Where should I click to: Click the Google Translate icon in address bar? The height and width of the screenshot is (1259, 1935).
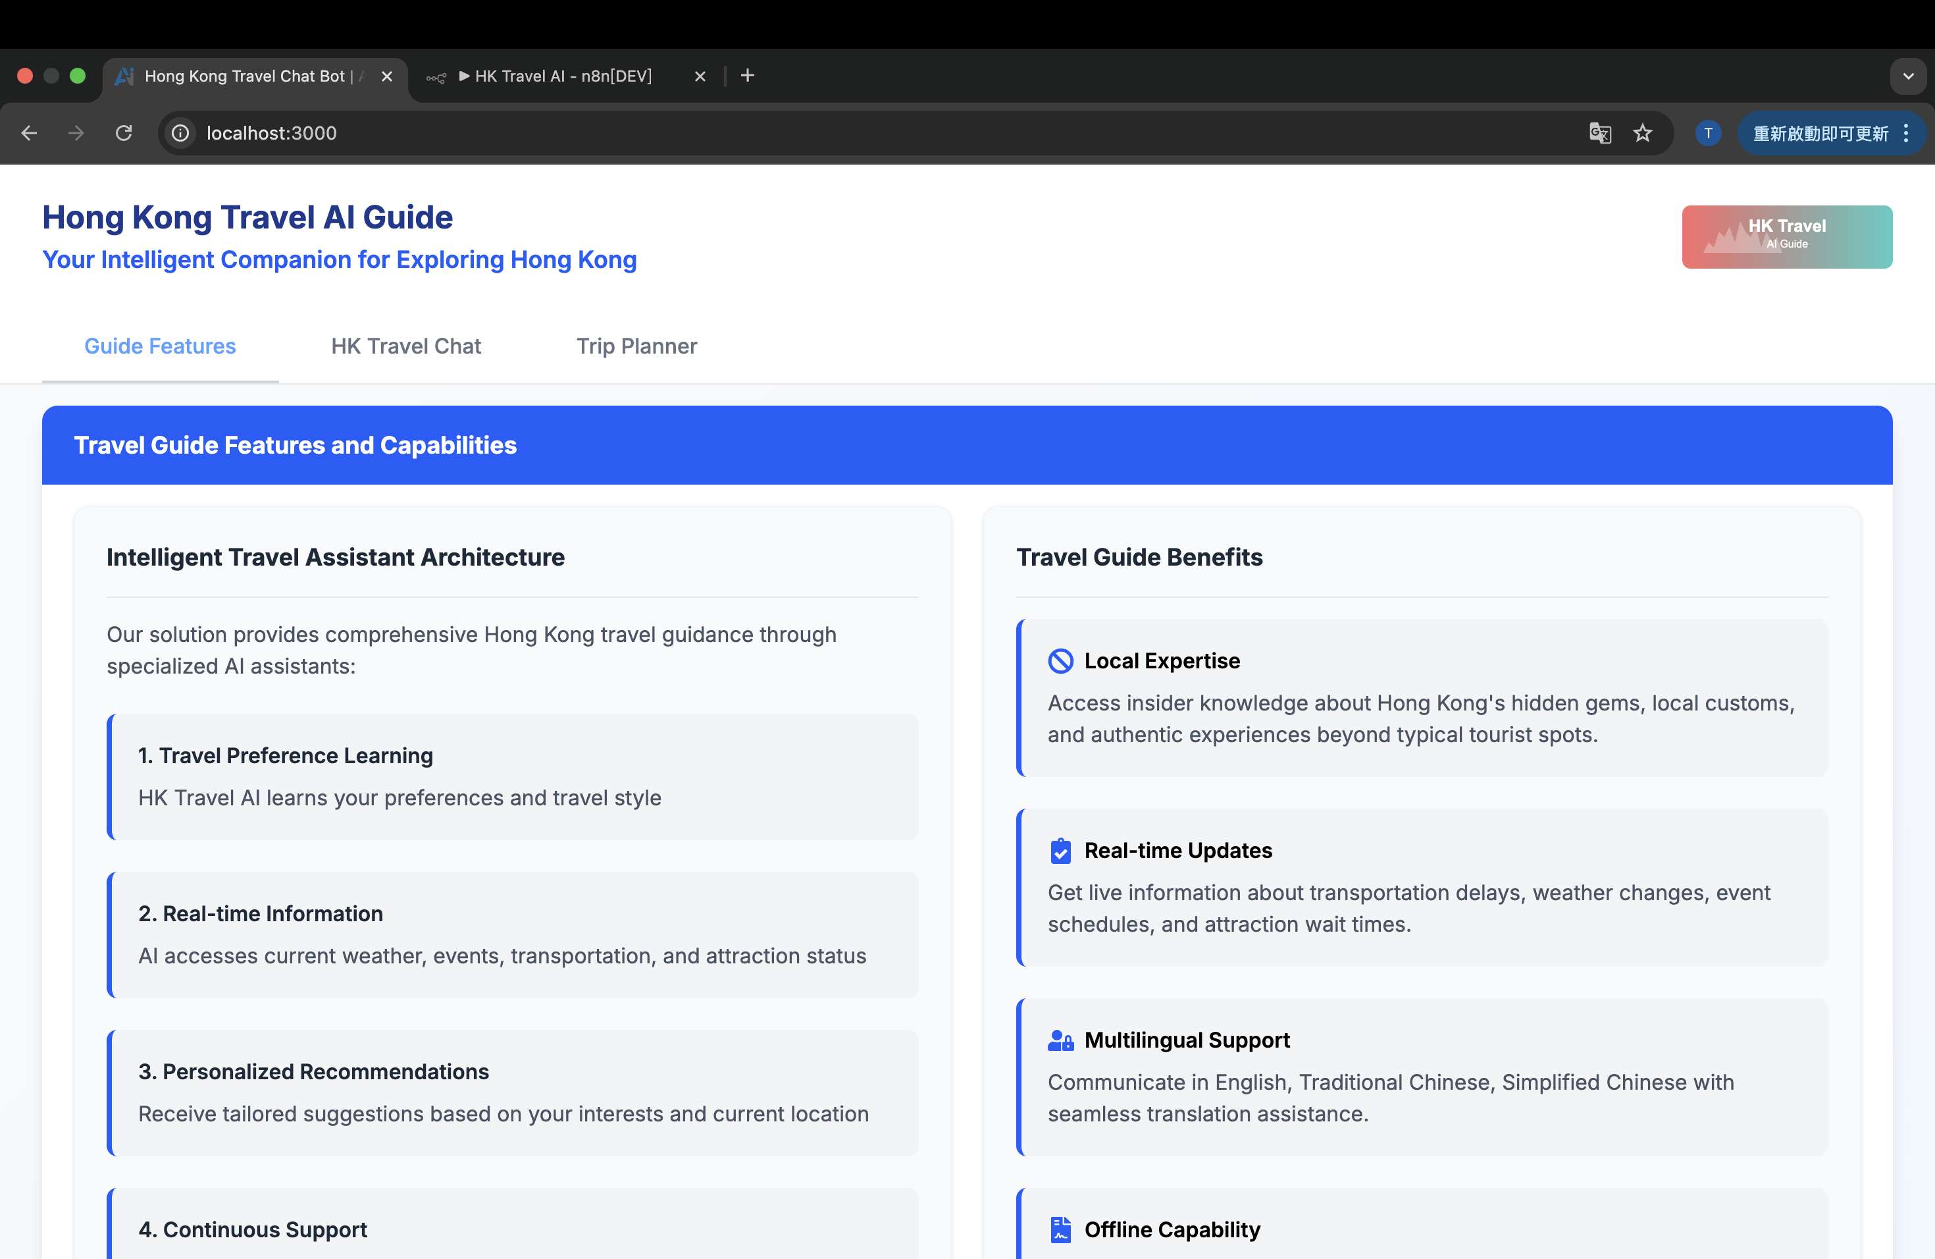point(1599,132)
